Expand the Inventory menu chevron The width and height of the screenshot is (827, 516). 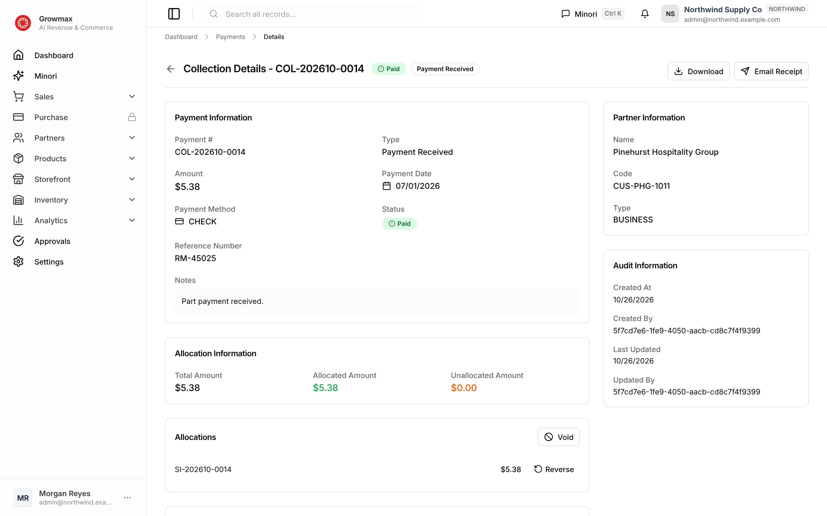click(x=132, y=200)
